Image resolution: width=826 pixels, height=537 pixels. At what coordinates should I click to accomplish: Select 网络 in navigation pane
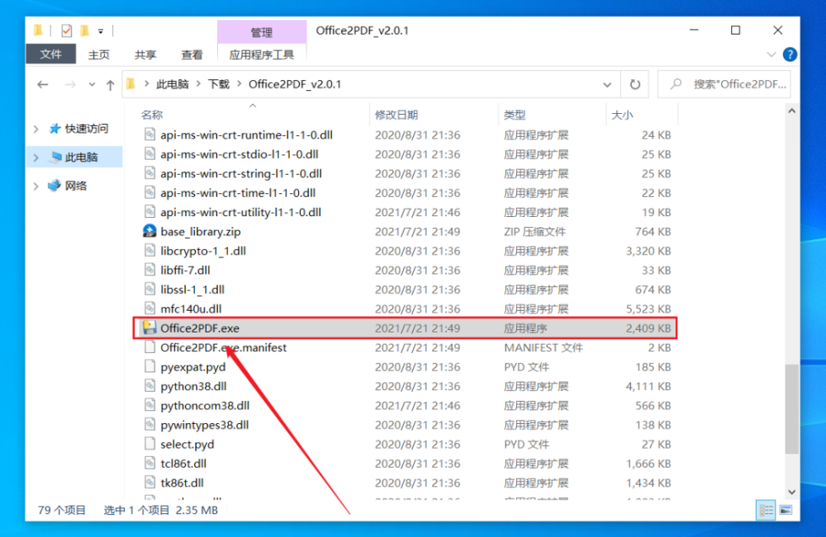[x=76, y=186]
